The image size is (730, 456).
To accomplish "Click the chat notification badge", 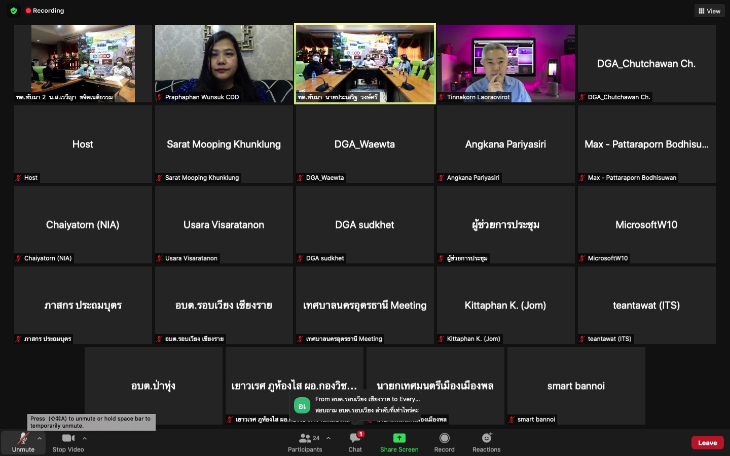I will 360,434.
